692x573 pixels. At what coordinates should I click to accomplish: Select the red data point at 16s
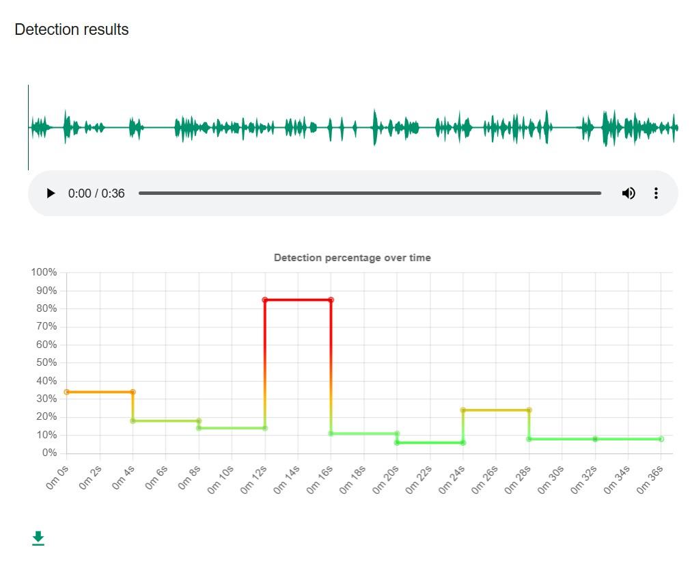pos(331,300)
